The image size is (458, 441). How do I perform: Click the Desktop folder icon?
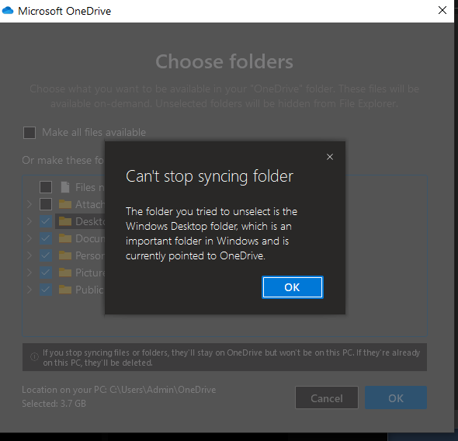[65, 221]
